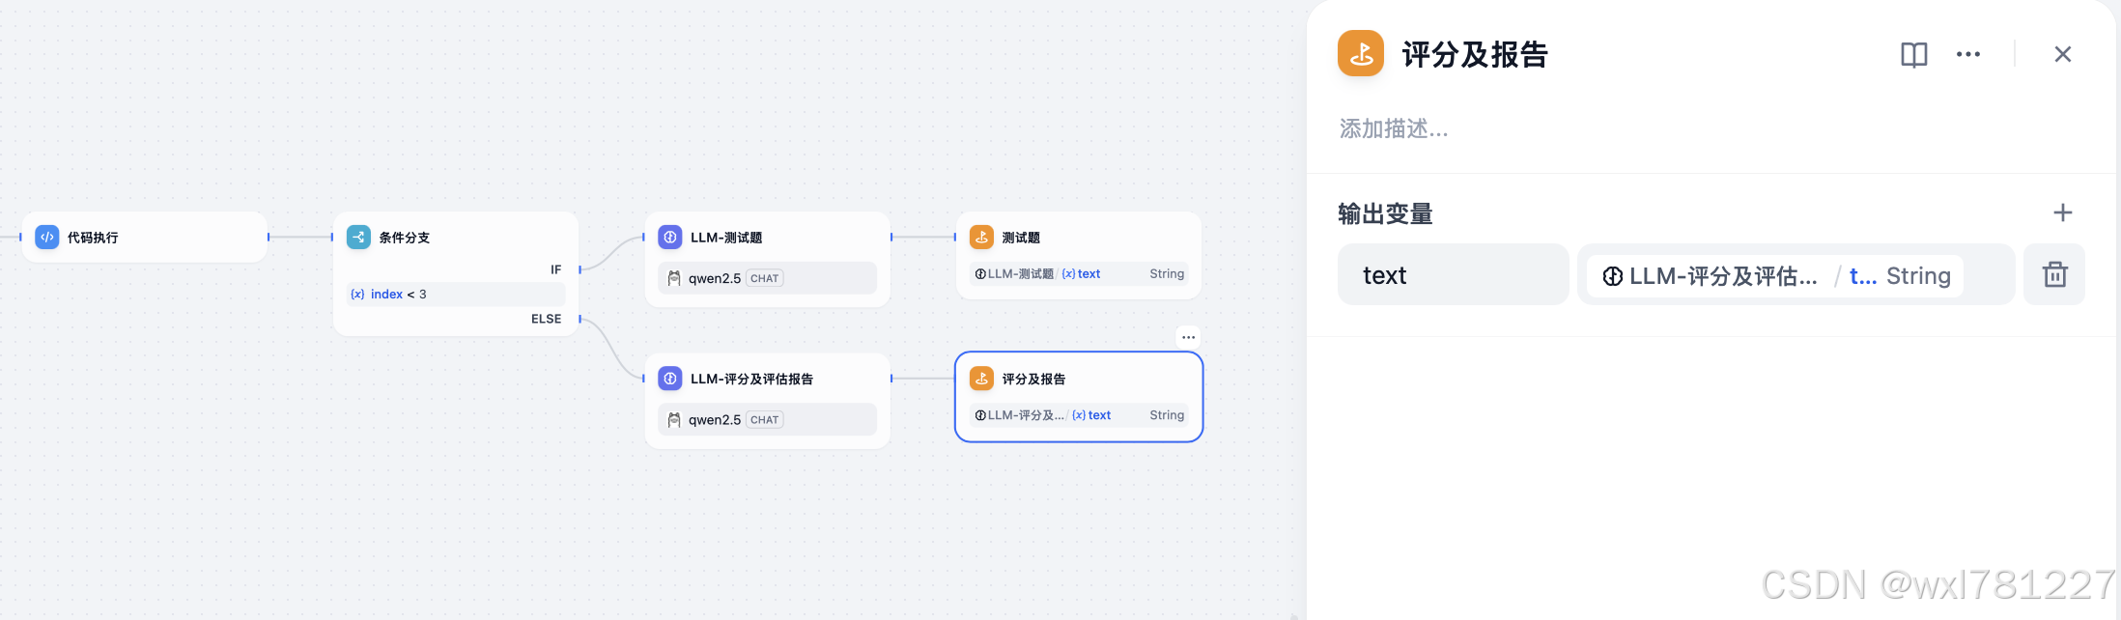Edit the text variable name field
Viewport: 2121px width, 620px height.
click(x=1453, y=275)
